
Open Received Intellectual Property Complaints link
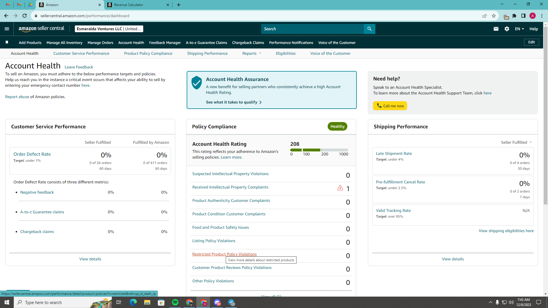(x=230, y=187)
